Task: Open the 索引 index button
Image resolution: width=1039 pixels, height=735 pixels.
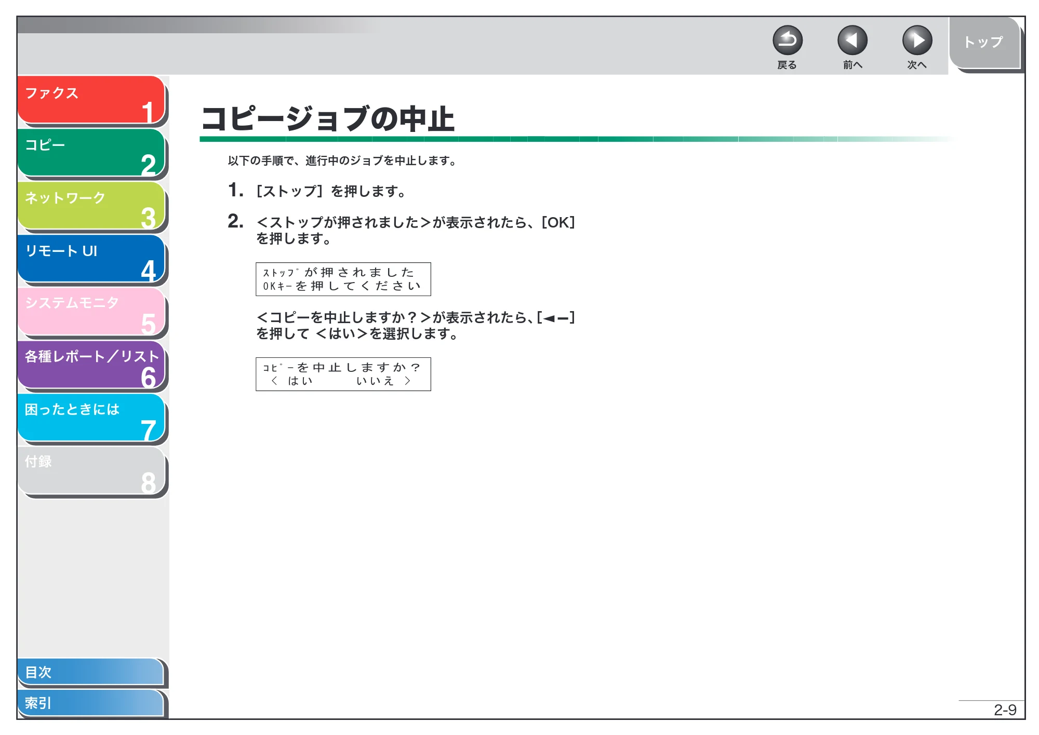Action: pos(91,703)
